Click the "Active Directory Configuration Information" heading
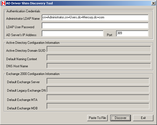Viewport: 157px width, 125px height. click(x=33, y=43)
